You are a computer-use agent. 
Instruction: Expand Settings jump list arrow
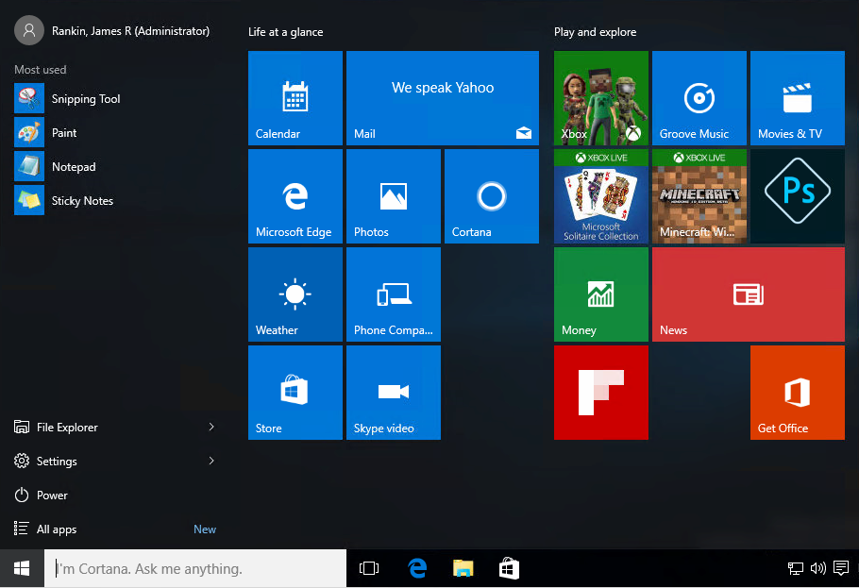point(211,461)
